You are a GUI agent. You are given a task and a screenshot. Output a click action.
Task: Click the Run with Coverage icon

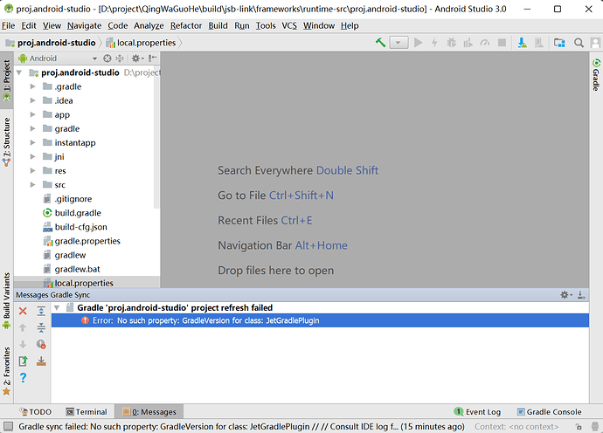pos(468,42)
